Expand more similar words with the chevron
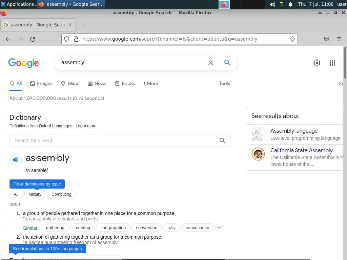The height and width of the screenshot is (260, 347). pyautogui.click(x=219, y=227)
